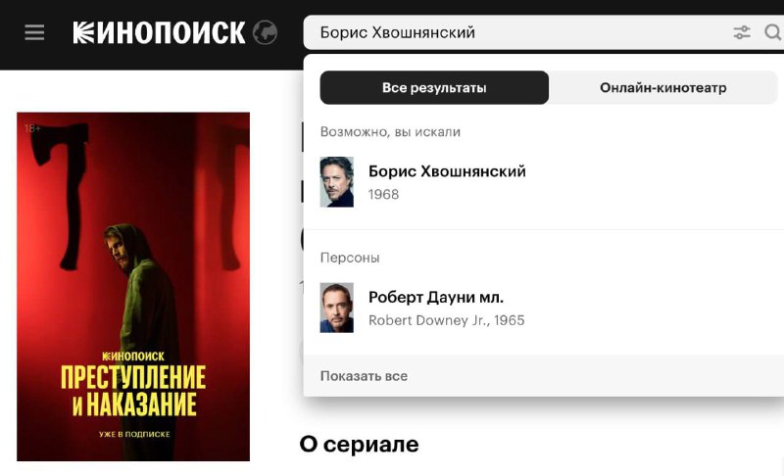
Task: Click the Персоны section label
Action: click(350, 258)
